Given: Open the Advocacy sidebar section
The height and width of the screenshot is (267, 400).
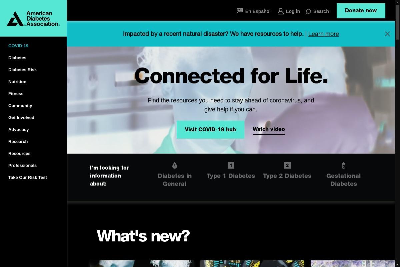Looking at the screenshot, I should pyautogui.click(x=19, y=129).
